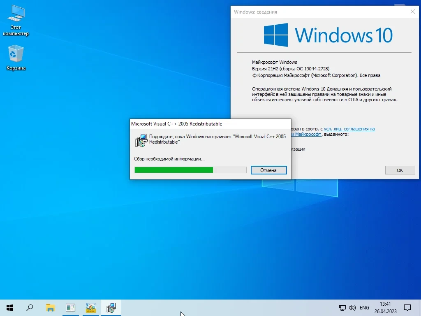
Task: Cancel installation with the Отмена button
Action: (x=269, y=170)
